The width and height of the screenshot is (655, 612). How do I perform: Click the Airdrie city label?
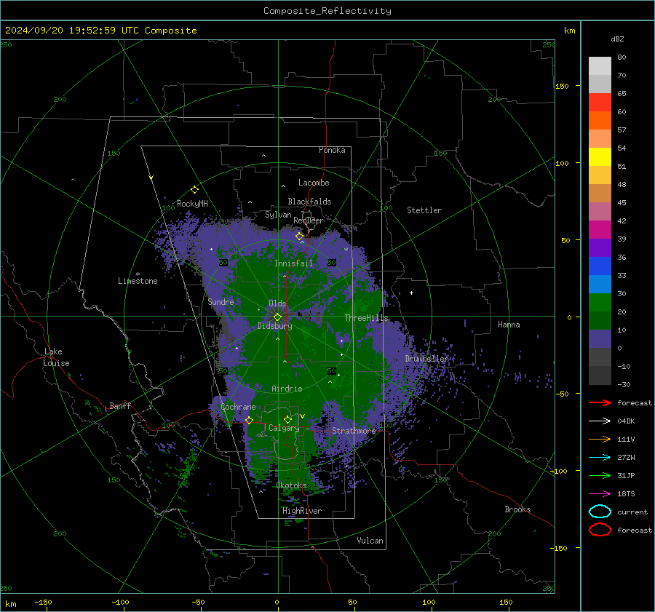(x=287, y=389)
